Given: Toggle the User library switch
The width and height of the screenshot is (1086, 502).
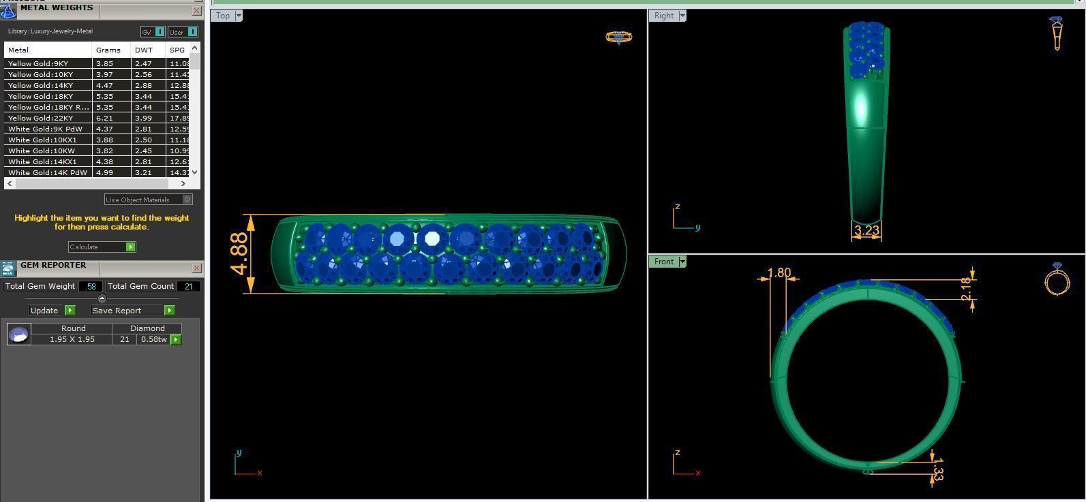Looking at the screenshot, I should (x=183, y=32).
